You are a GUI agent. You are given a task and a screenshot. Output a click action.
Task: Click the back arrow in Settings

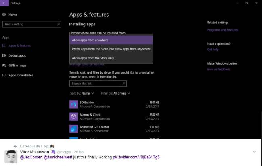coord(4,3)
